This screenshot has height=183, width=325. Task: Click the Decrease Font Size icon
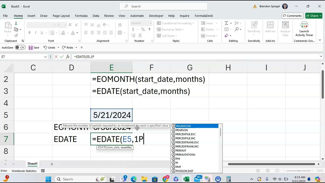(x=76, y=25)
